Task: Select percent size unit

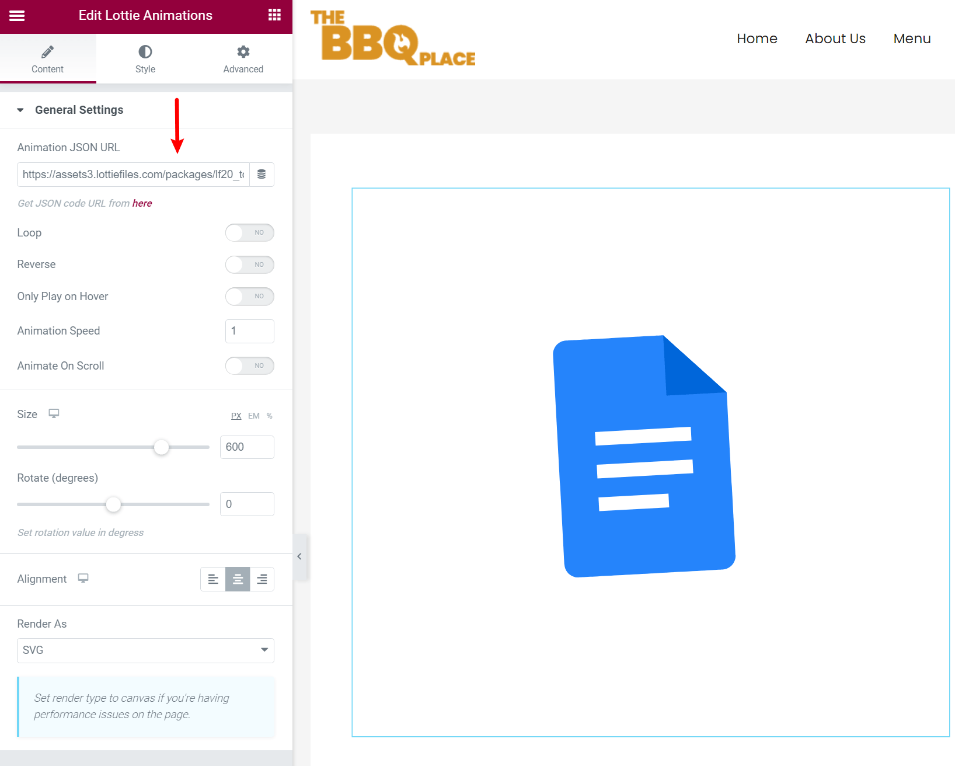Action: click(x=270, y=416)
